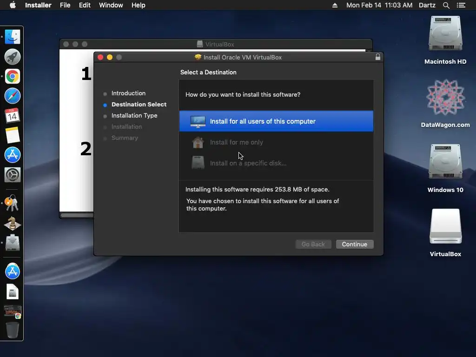Click the background VirtualBox window title
Viewport: 476px width, 357px height.
(x=219, y=44)
